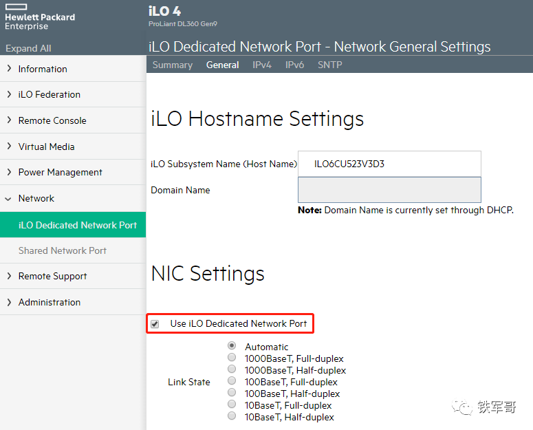
Task: Open the SNTP tab
Action: [x=329, y=65]
